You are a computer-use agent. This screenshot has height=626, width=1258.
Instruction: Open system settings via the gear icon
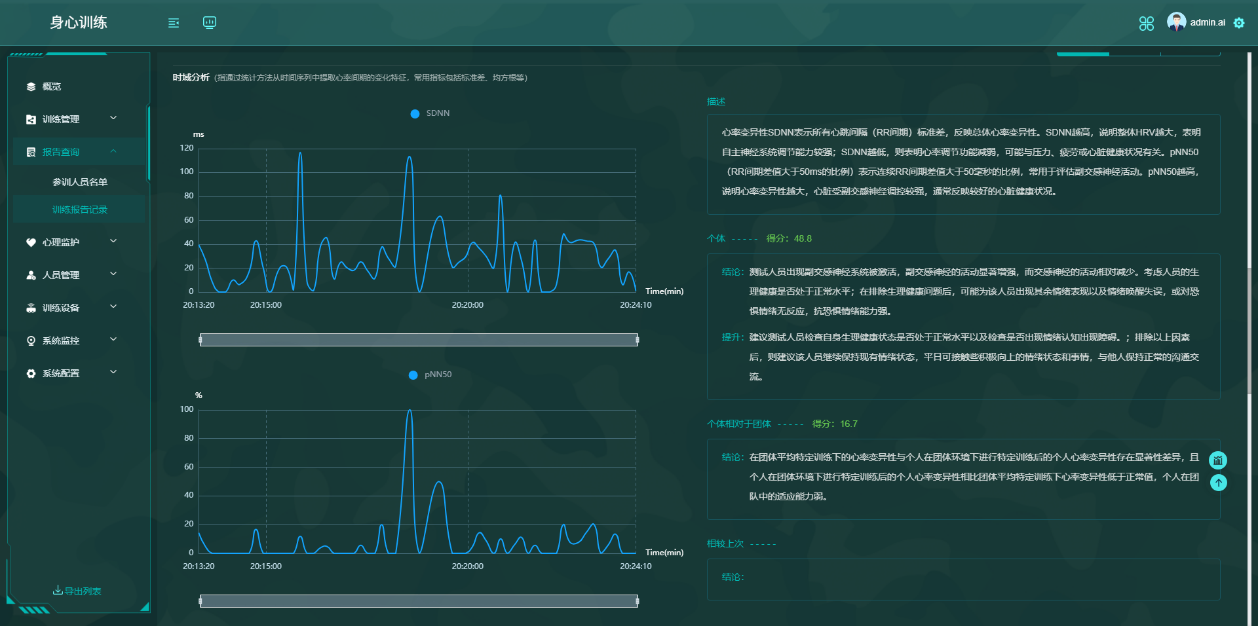[x=1240, y=23]
